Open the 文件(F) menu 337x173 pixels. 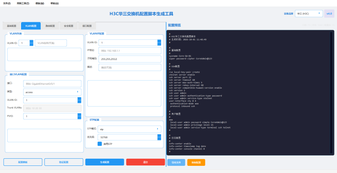[7, 3]
